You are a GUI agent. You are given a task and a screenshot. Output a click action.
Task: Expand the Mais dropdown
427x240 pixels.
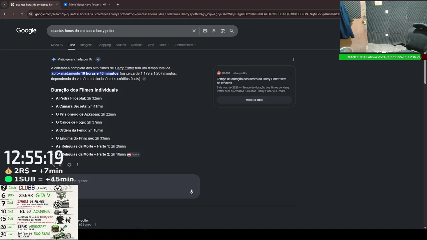coord(164,45)
